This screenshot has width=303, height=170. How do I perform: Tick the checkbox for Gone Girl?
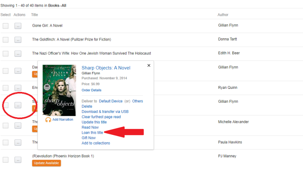coord(5,26)
